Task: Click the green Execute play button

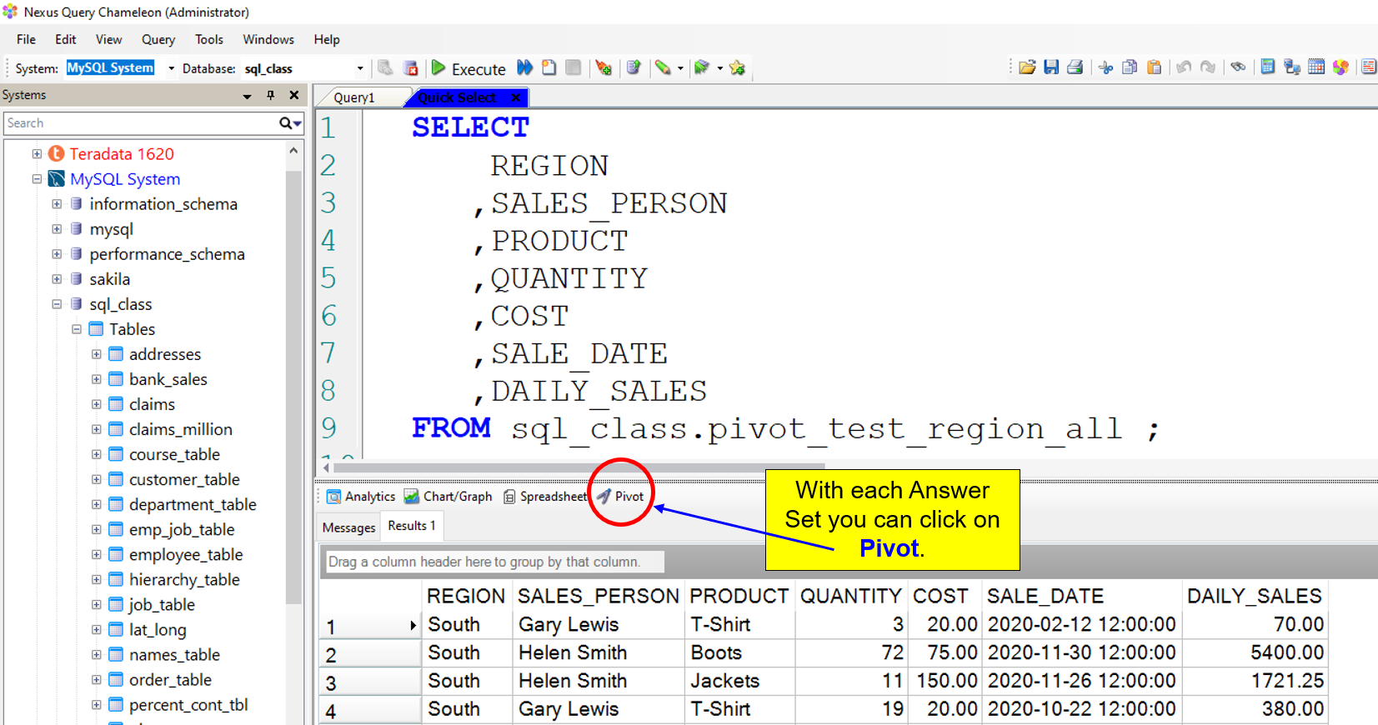Action: coord(438,67)
